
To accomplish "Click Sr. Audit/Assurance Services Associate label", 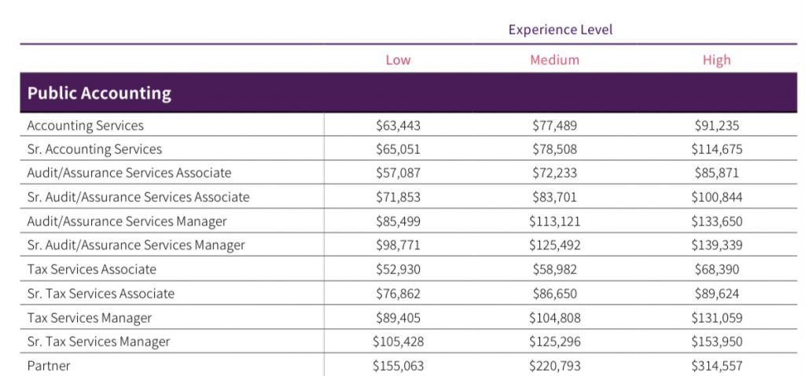I will pos(138,197).
